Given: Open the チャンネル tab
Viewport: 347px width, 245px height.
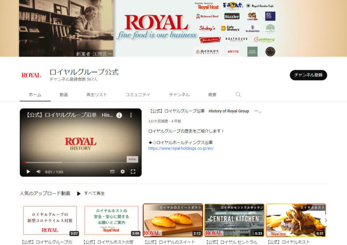Looking at the screenshot, I should 179,95.
